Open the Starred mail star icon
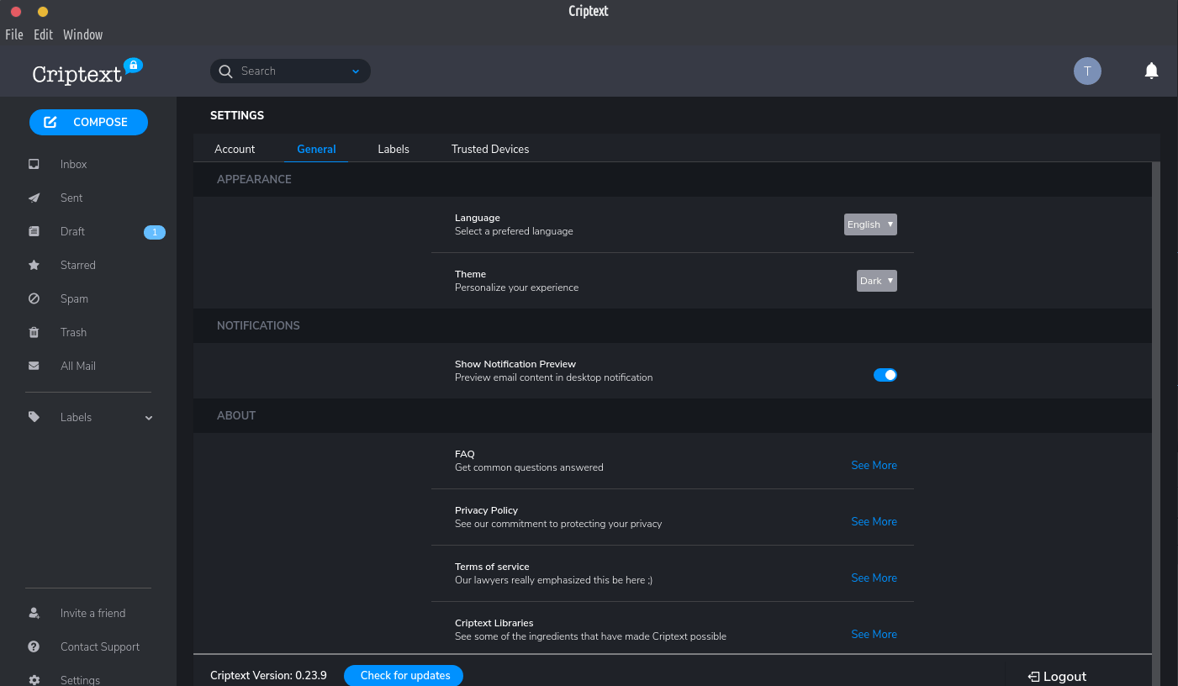1178x686 pixels. click(34, 266)
